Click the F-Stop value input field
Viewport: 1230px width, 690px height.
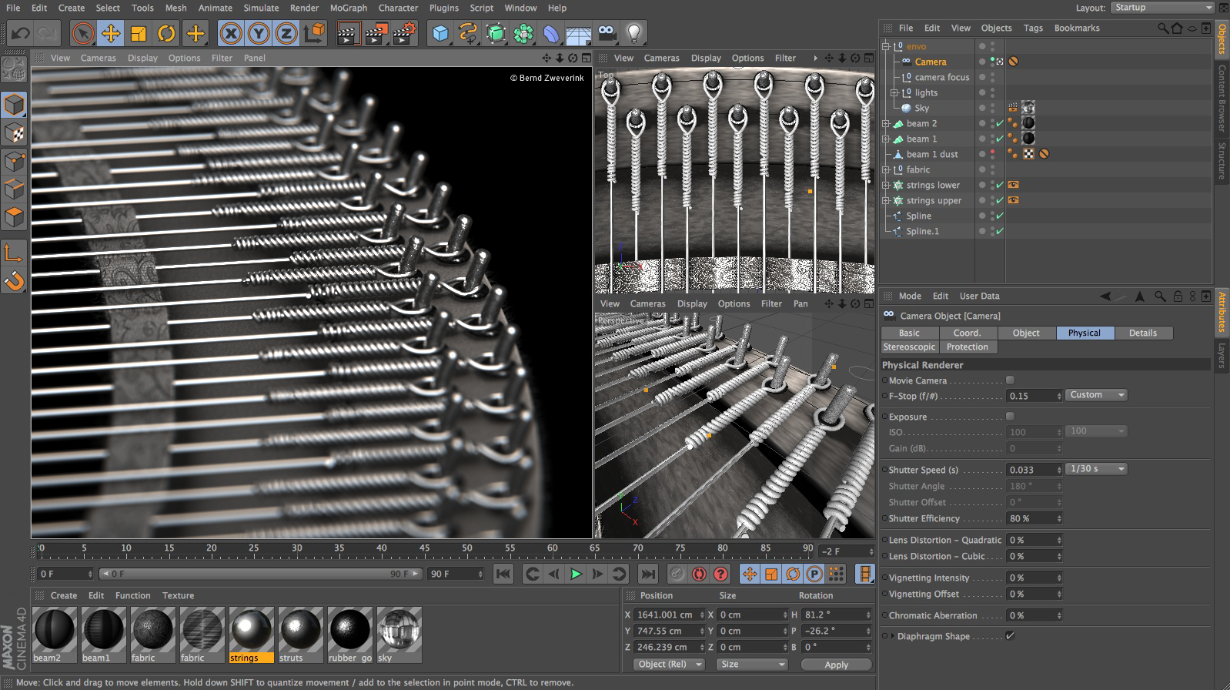click(1031, 396)
